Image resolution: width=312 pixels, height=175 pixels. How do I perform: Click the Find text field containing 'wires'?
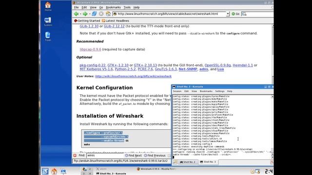coord(105,156)
